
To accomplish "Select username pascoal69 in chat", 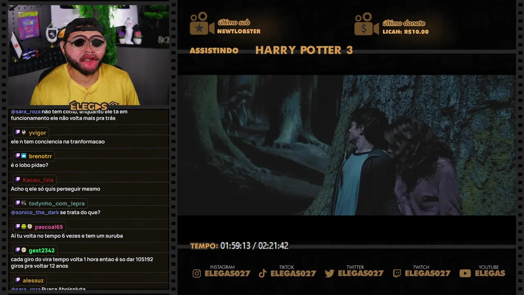I will [x=49, y=227].
